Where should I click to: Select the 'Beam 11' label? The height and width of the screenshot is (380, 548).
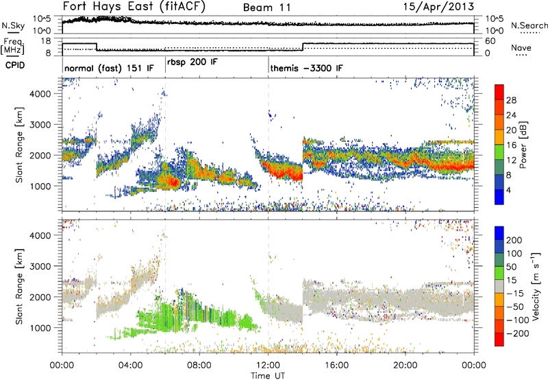click(x=268, y=7)
